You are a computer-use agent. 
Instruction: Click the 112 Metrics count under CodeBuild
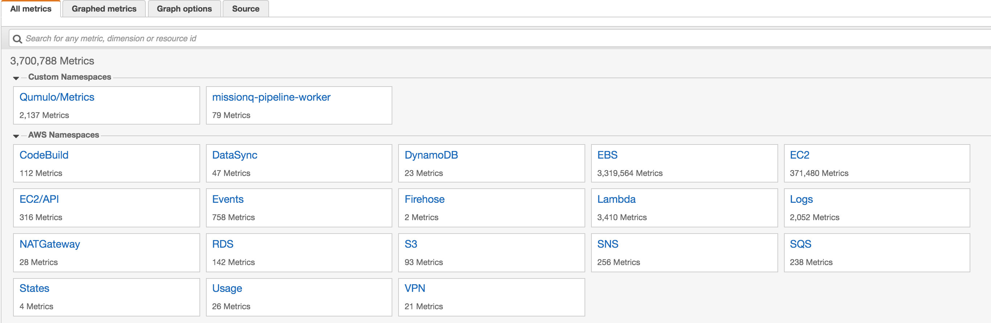pyautogui.click(x=41, y=173)
